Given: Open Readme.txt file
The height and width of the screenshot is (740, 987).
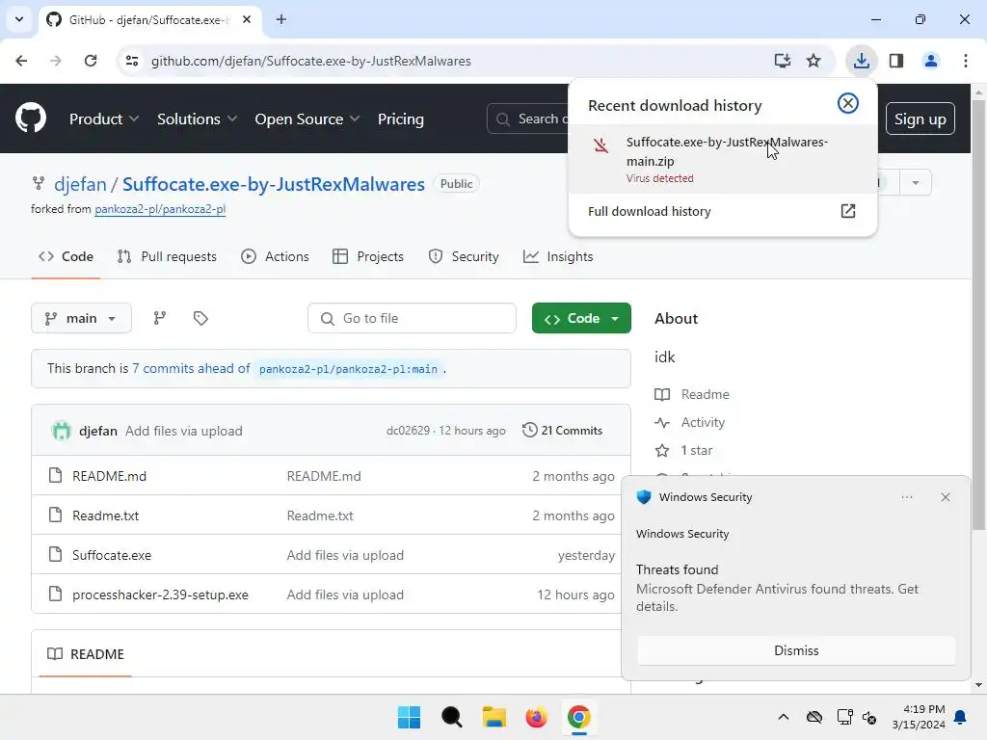Looking at the screenshot, I should coord(105,515).
